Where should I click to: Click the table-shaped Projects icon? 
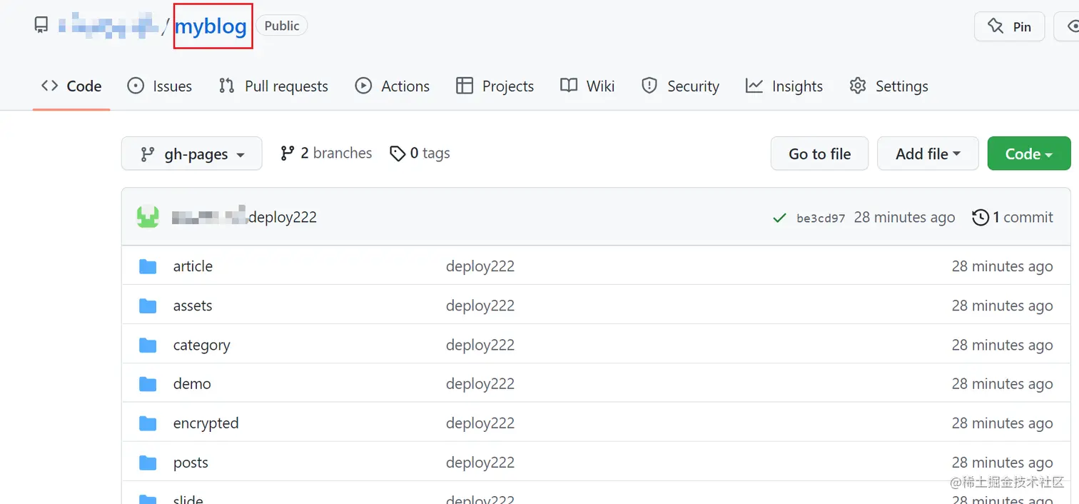(465, 86)
